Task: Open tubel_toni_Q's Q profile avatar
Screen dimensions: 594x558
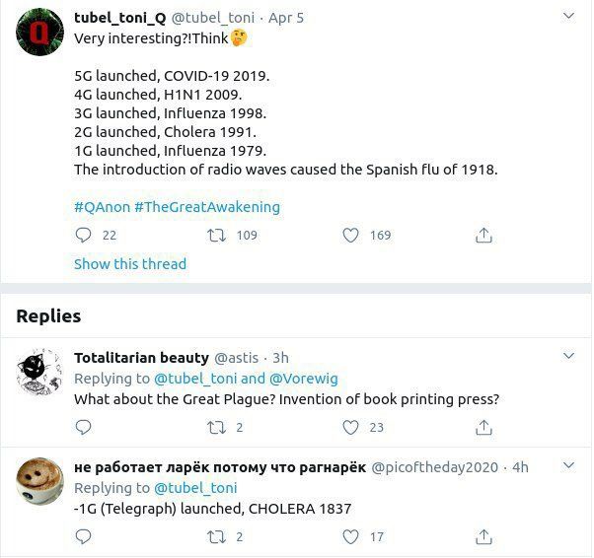Action: [39, 33]
